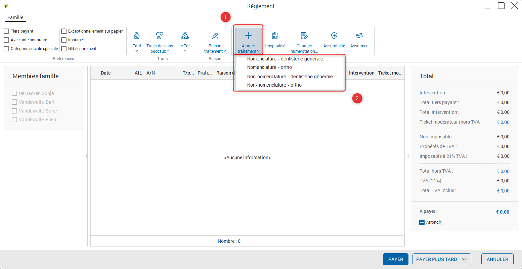Select family member De Backer, Sonja
The image size is (522, 269).
pyautogui.click(x=14, y=93)
